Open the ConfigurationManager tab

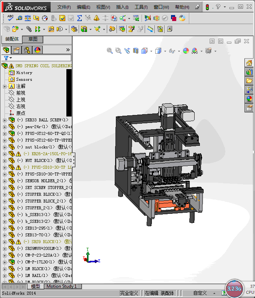click(27, 50)
